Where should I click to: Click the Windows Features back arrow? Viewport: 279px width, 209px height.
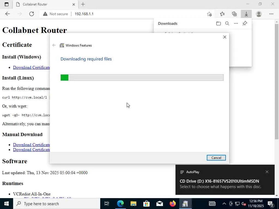(54, 45)
